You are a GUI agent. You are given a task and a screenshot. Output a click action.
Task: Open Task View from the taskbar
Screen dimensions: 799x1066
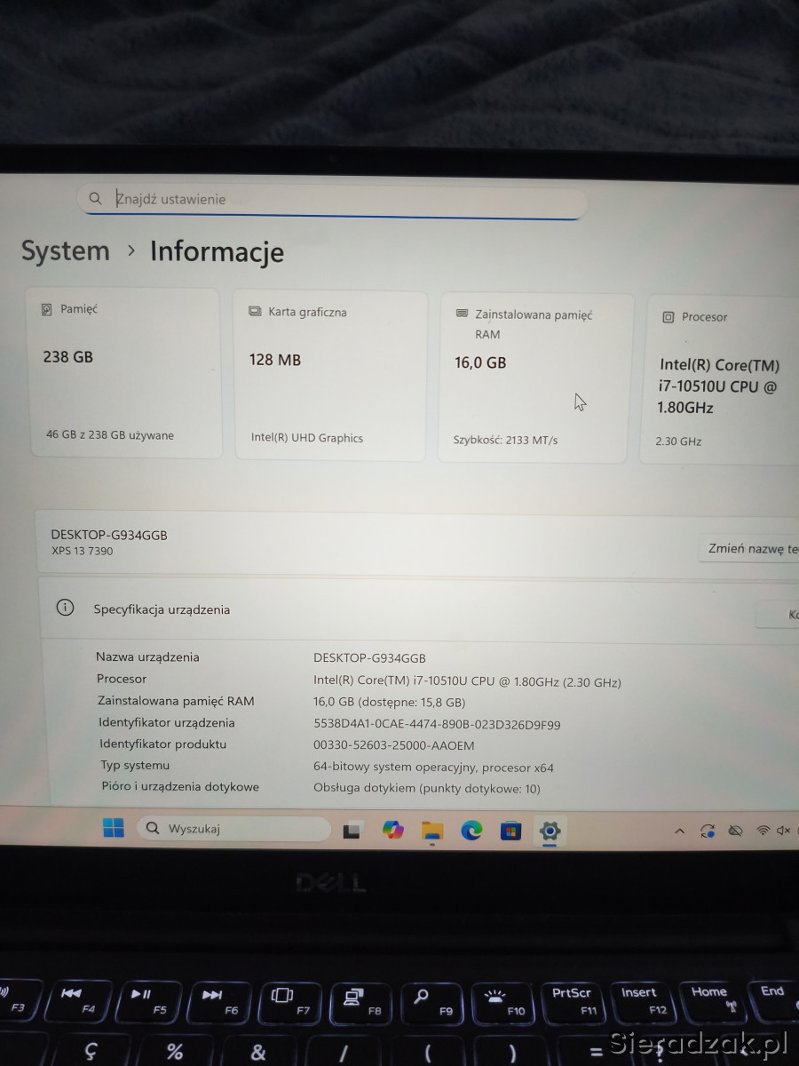click(352, 831)
